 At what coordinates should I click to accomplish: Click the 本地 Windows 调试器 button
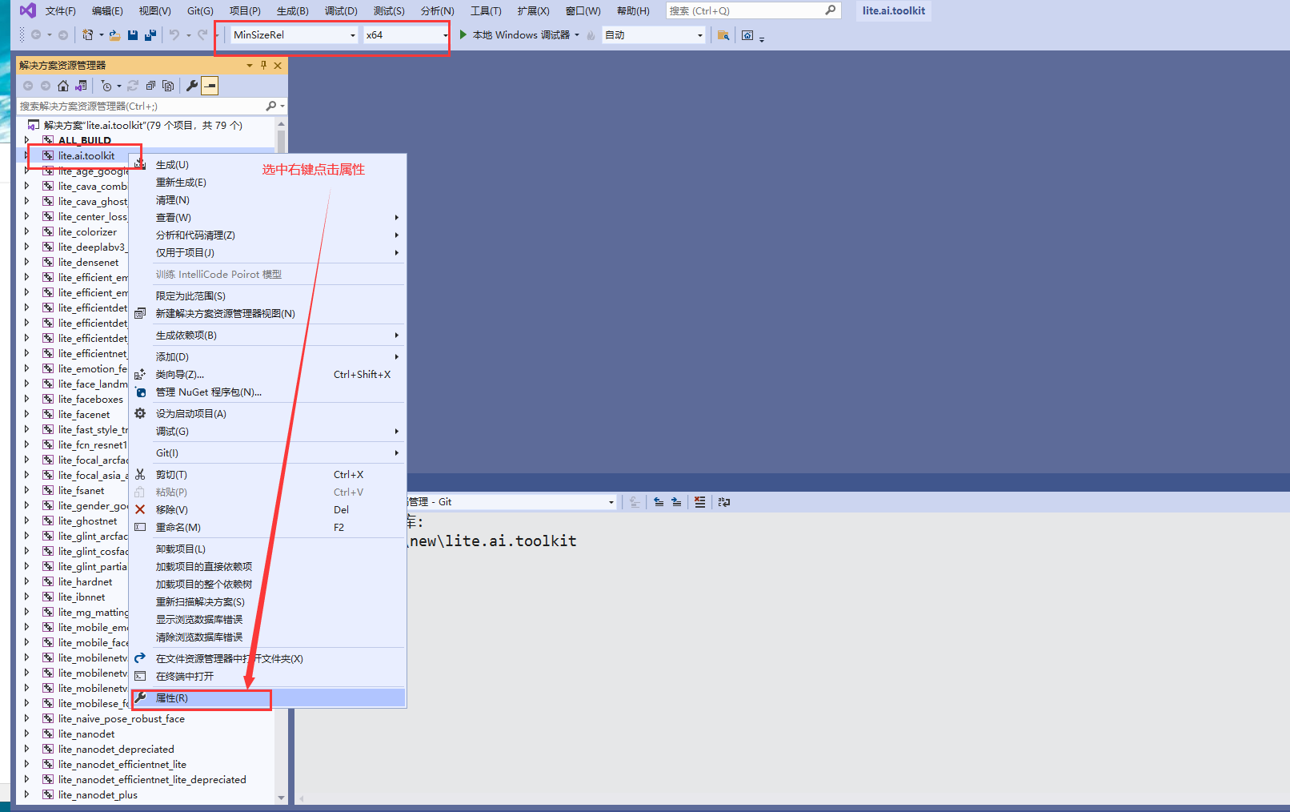click(514, 34)
